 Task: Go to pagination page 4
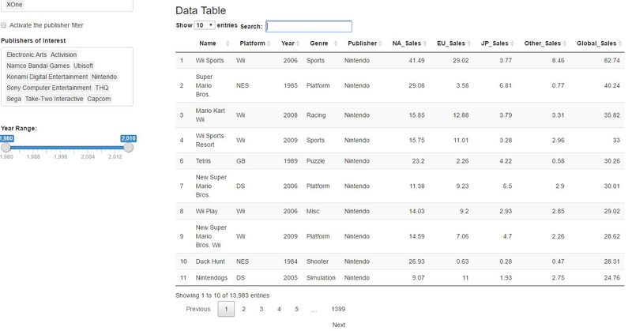click(279, 309)
